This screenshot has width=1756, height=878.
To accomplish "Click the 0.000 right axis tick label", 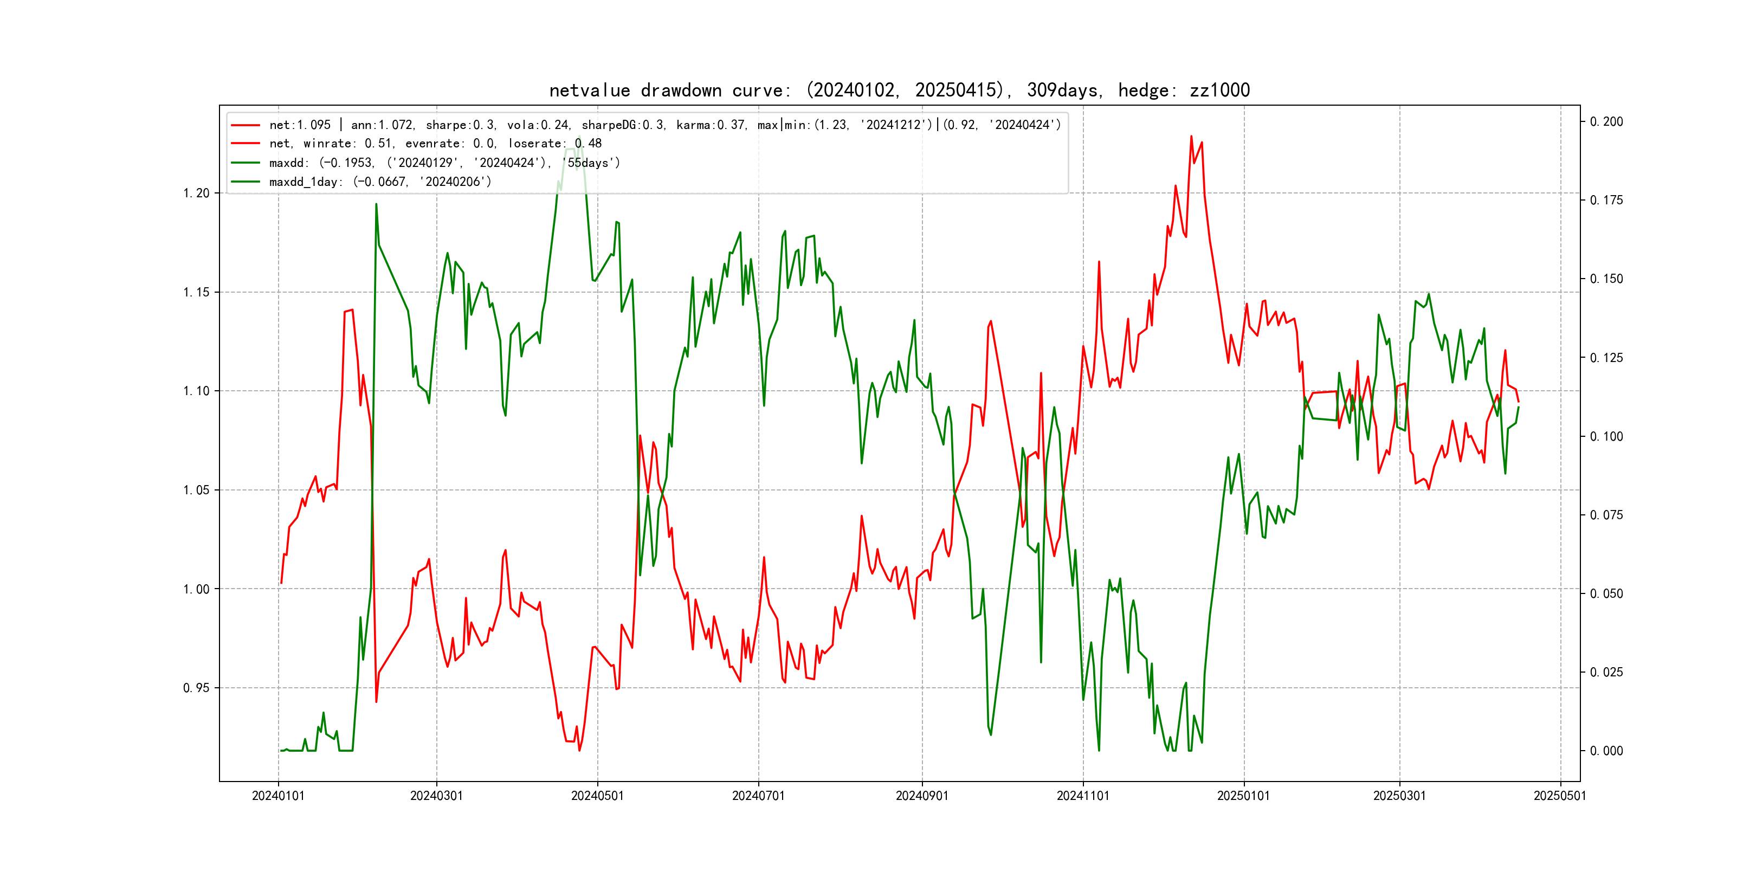I will click(1606, 751).
